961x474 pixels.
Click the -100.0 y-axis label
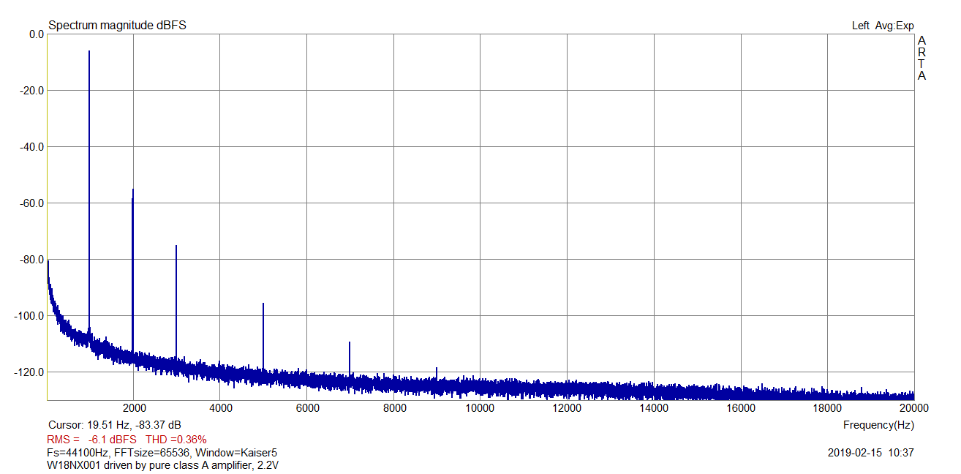click(30, 316)
